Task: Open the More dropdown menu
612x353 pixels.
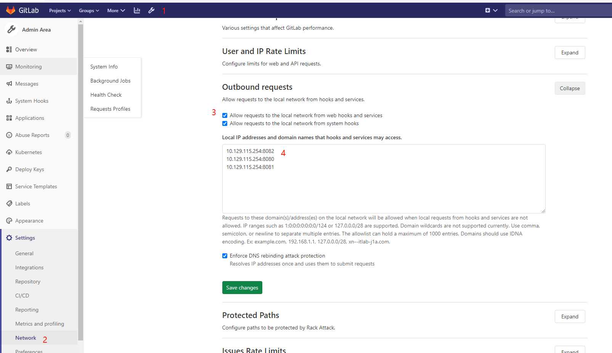Action: point(116,11)
